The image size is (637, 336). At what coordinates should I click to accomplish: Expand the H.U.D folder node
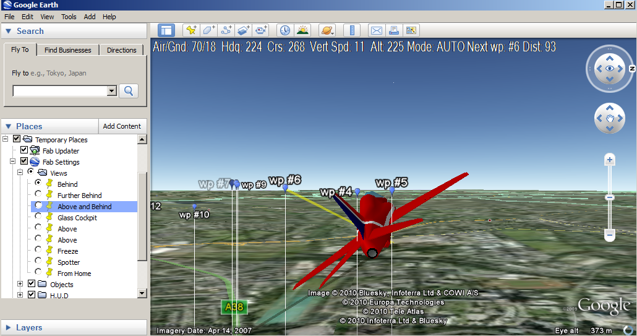tap(20, 295)
